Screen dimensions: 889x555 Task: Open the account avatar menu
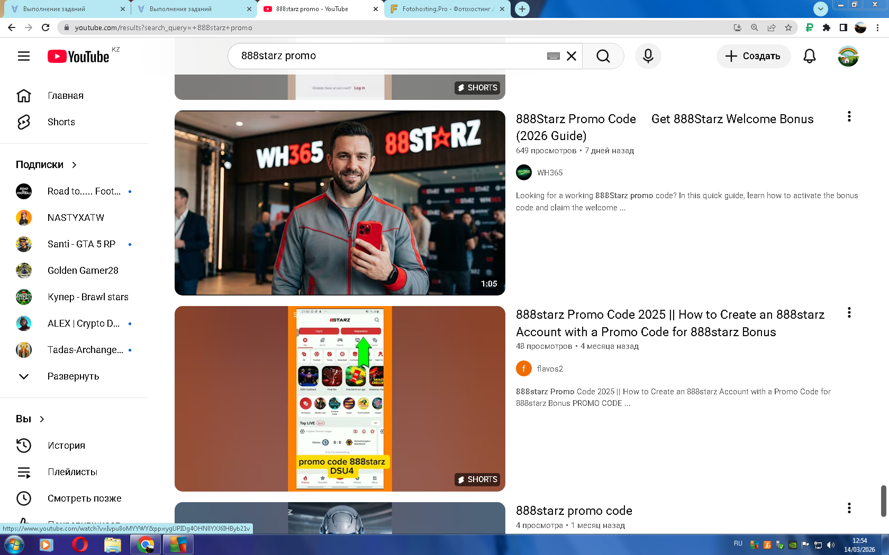848,56
